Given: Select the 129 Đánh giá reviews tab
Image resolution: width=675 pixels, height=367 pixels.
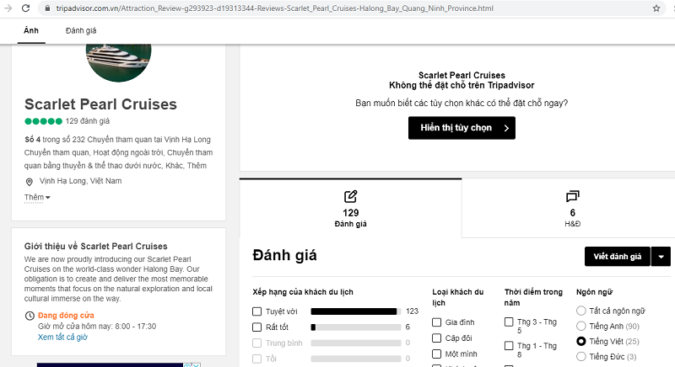Looking at the screenshot, I should tap(350, 209).
